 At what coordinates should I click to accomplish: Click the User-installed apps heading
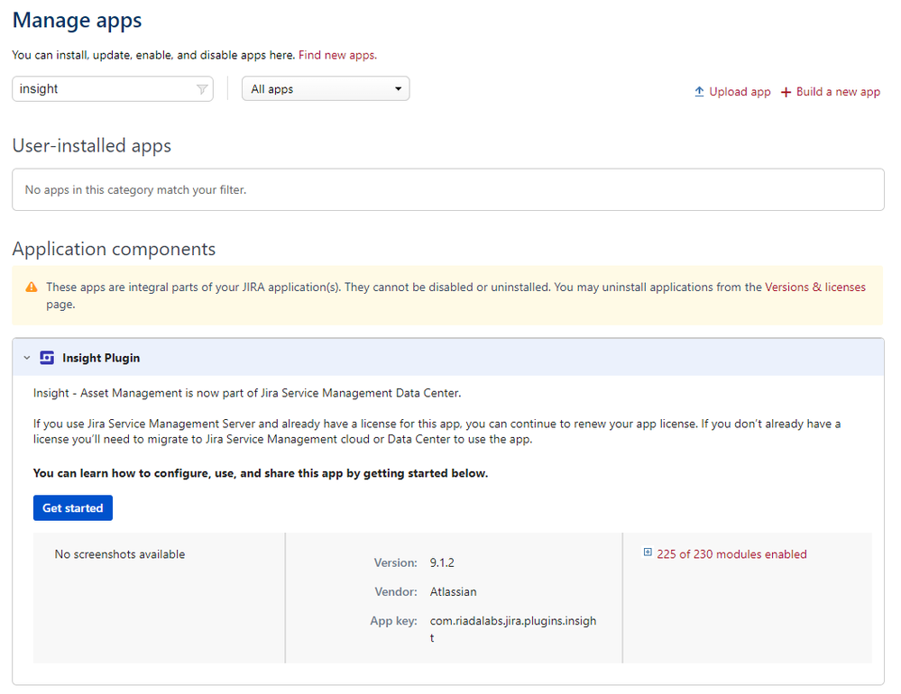[91, 146]
